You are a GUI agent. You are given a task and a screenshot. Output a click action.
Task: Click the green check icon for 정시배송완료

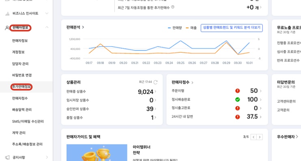coord(237,100)
